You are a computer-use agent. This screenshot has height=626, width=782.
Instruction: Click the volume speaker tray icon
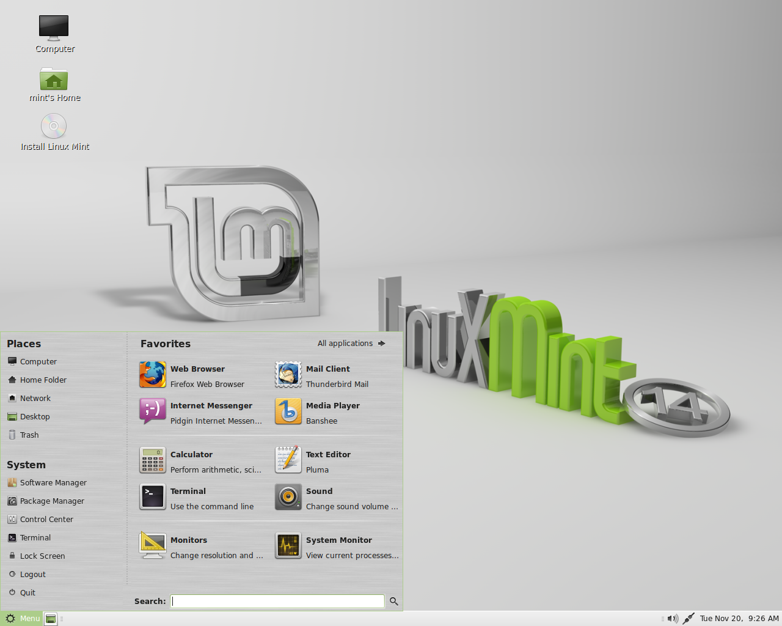coord(673,619)
